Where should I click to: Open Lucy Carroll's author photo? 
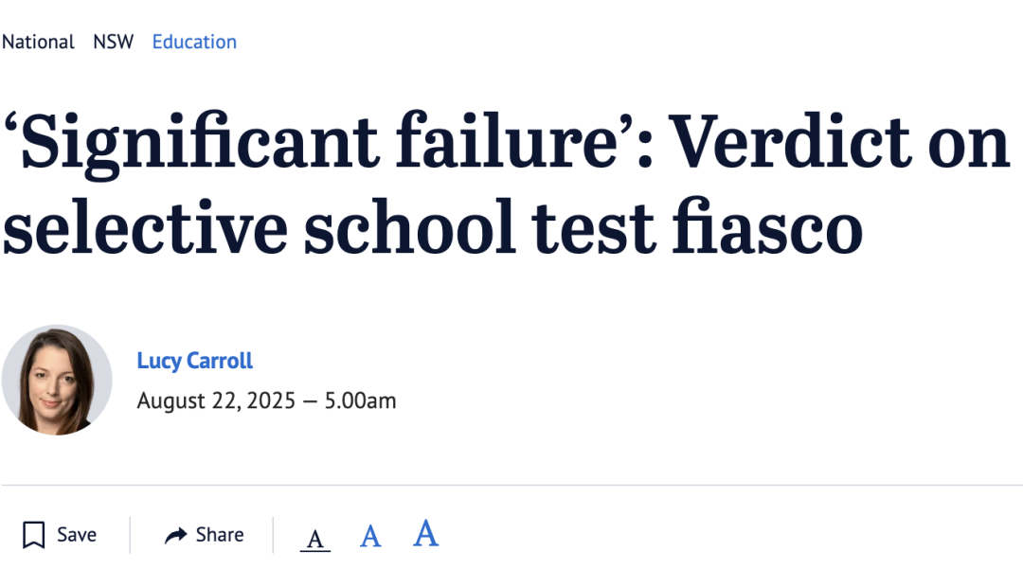click(57, 381)
